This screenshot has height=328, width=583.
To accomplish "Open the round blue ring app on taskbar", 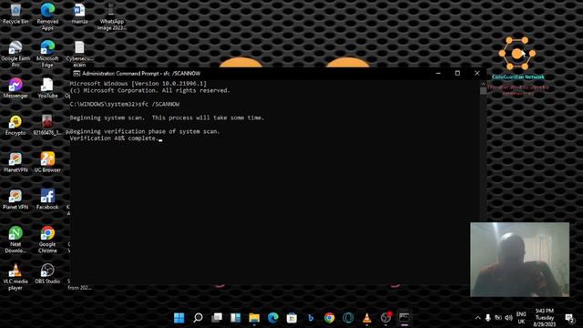I will [348, 318].
